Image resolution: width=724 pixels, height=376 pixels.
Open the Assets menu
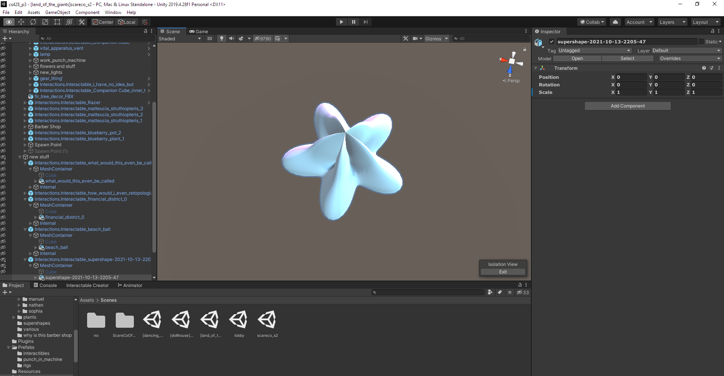(x=34, y=12)
